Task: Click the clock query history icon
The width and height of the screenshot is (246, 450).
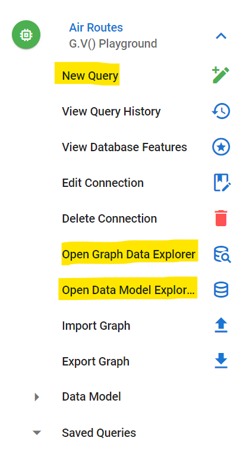Action: coord(221,111)
